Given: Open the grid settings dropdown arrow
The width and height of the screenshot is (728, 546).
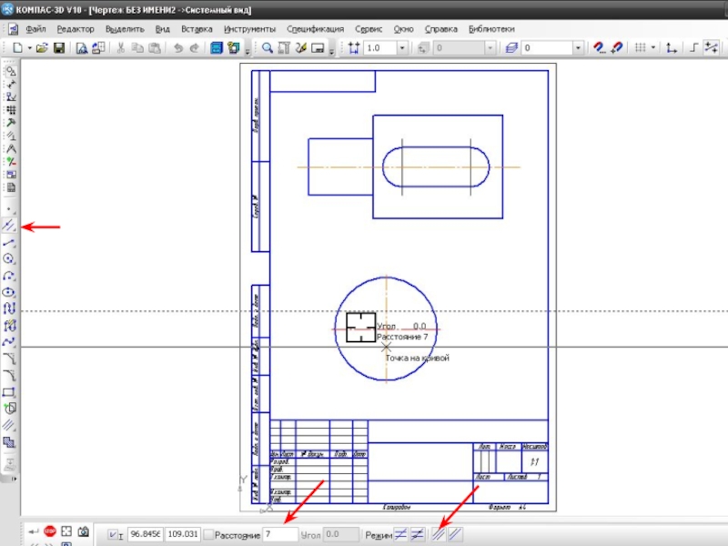Looking at the screenshot, I should [x=653, y=48].
